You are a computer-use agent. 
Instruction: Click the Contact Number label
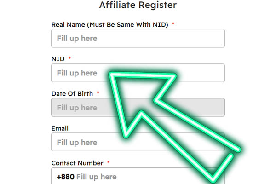(x=78, y=163)
